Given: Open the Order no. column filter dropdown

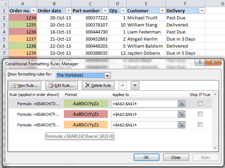Looking at the screenshot, I should coord(33,11).
